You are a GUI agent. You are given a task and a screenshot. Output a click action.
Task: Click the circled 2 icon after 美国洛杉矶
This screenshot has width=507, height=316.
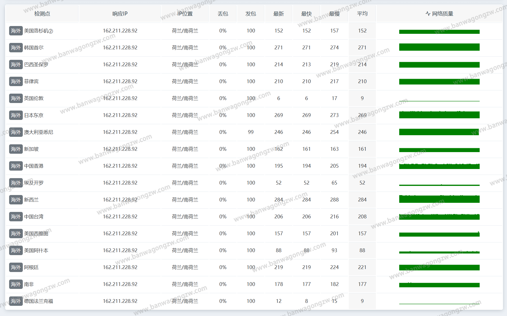tap(51, 31)
